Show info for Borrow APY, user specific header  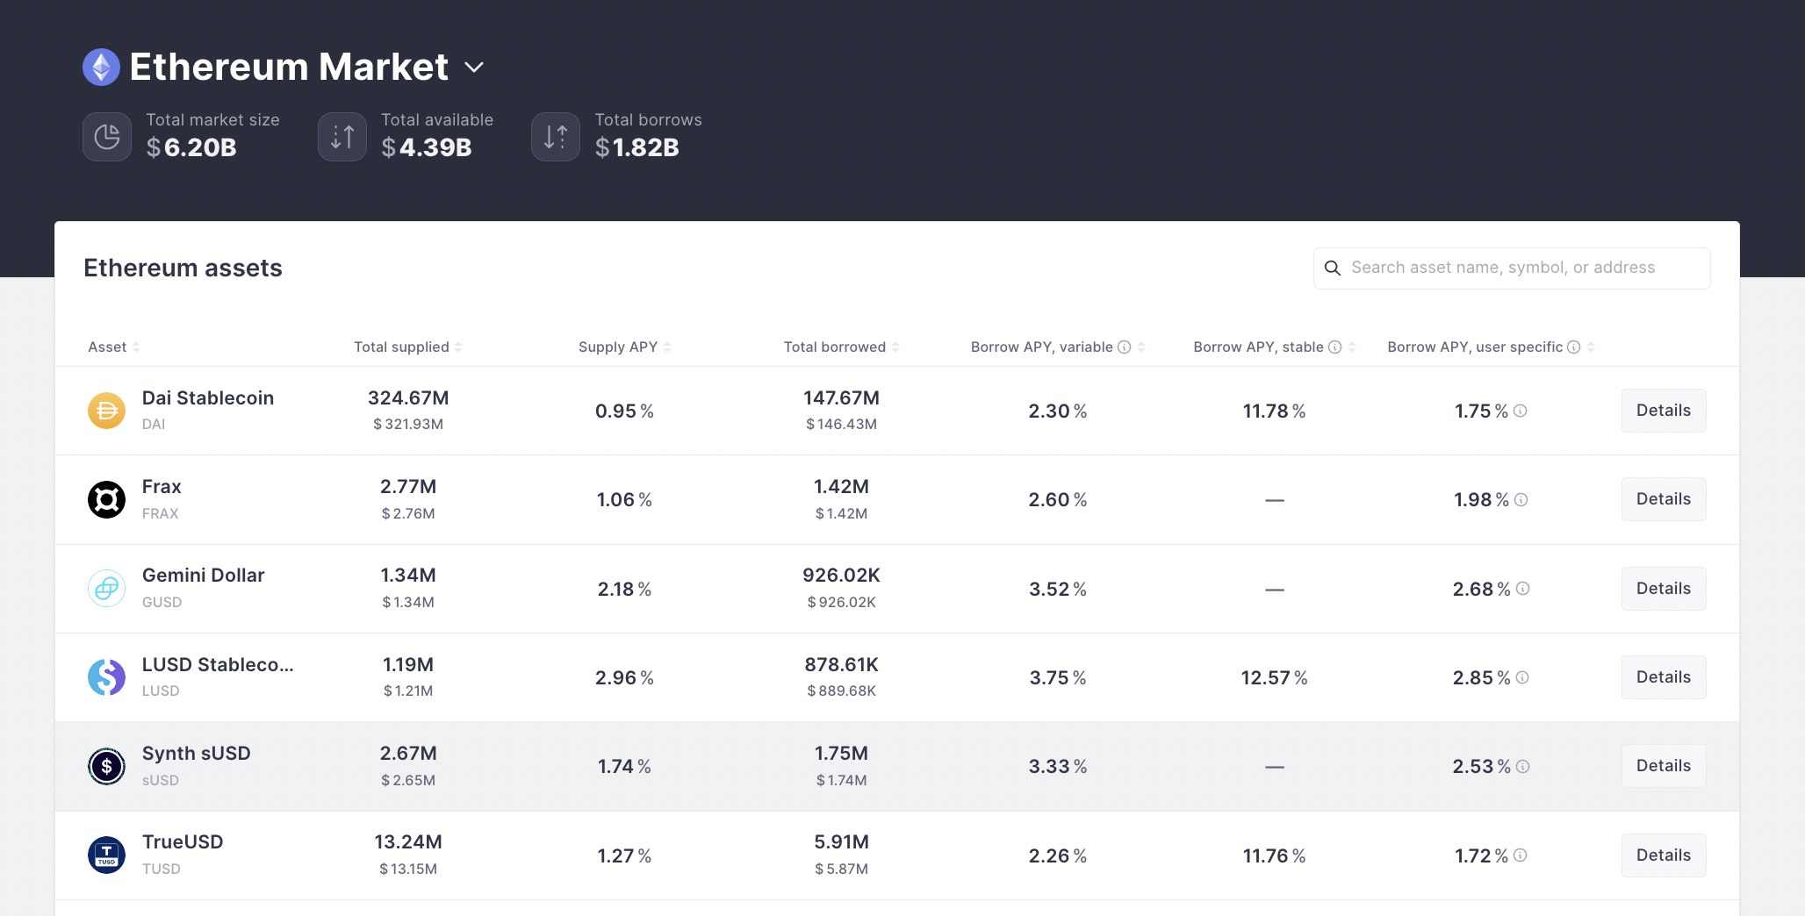click(x=1573, y=347)
